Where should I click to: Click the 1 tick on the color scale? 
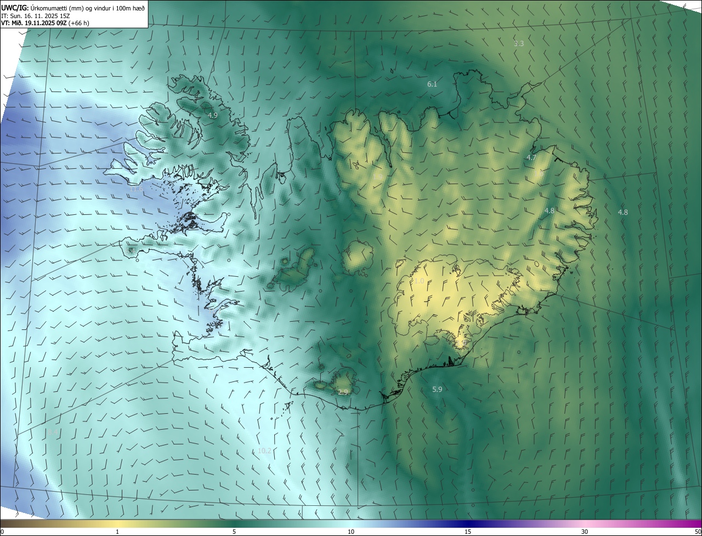pos(117,532)
